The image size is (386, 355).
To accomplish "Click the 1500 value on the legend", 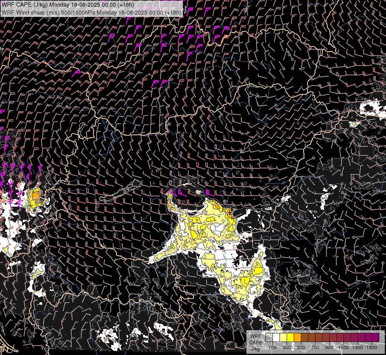I will tap(372, 348).
